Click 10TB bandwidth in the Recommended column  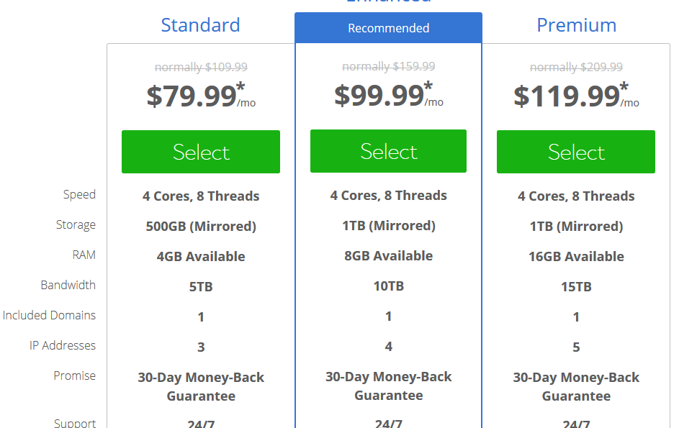click(388, 286)
